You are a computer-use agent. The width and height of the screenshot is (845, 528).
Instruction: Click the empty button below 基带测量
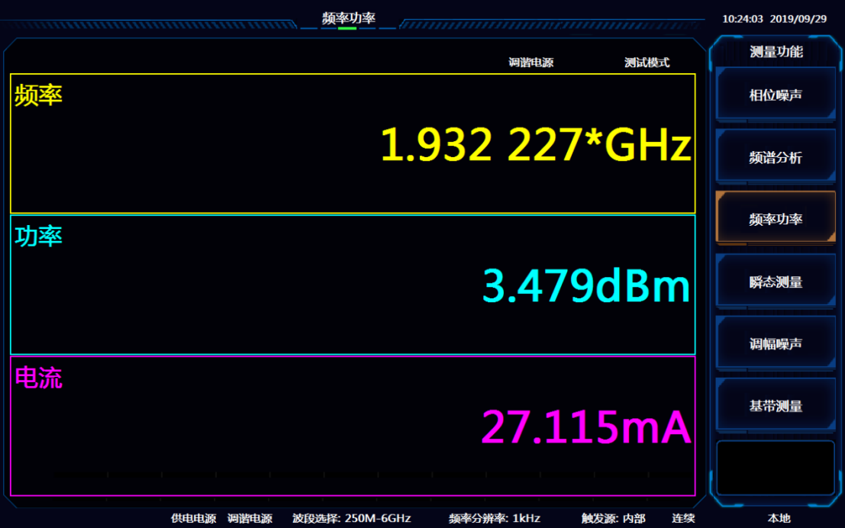click(776, 467)
